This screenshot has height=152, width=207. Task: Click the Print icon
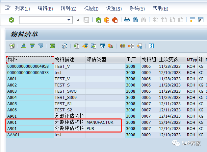[127, 20]
